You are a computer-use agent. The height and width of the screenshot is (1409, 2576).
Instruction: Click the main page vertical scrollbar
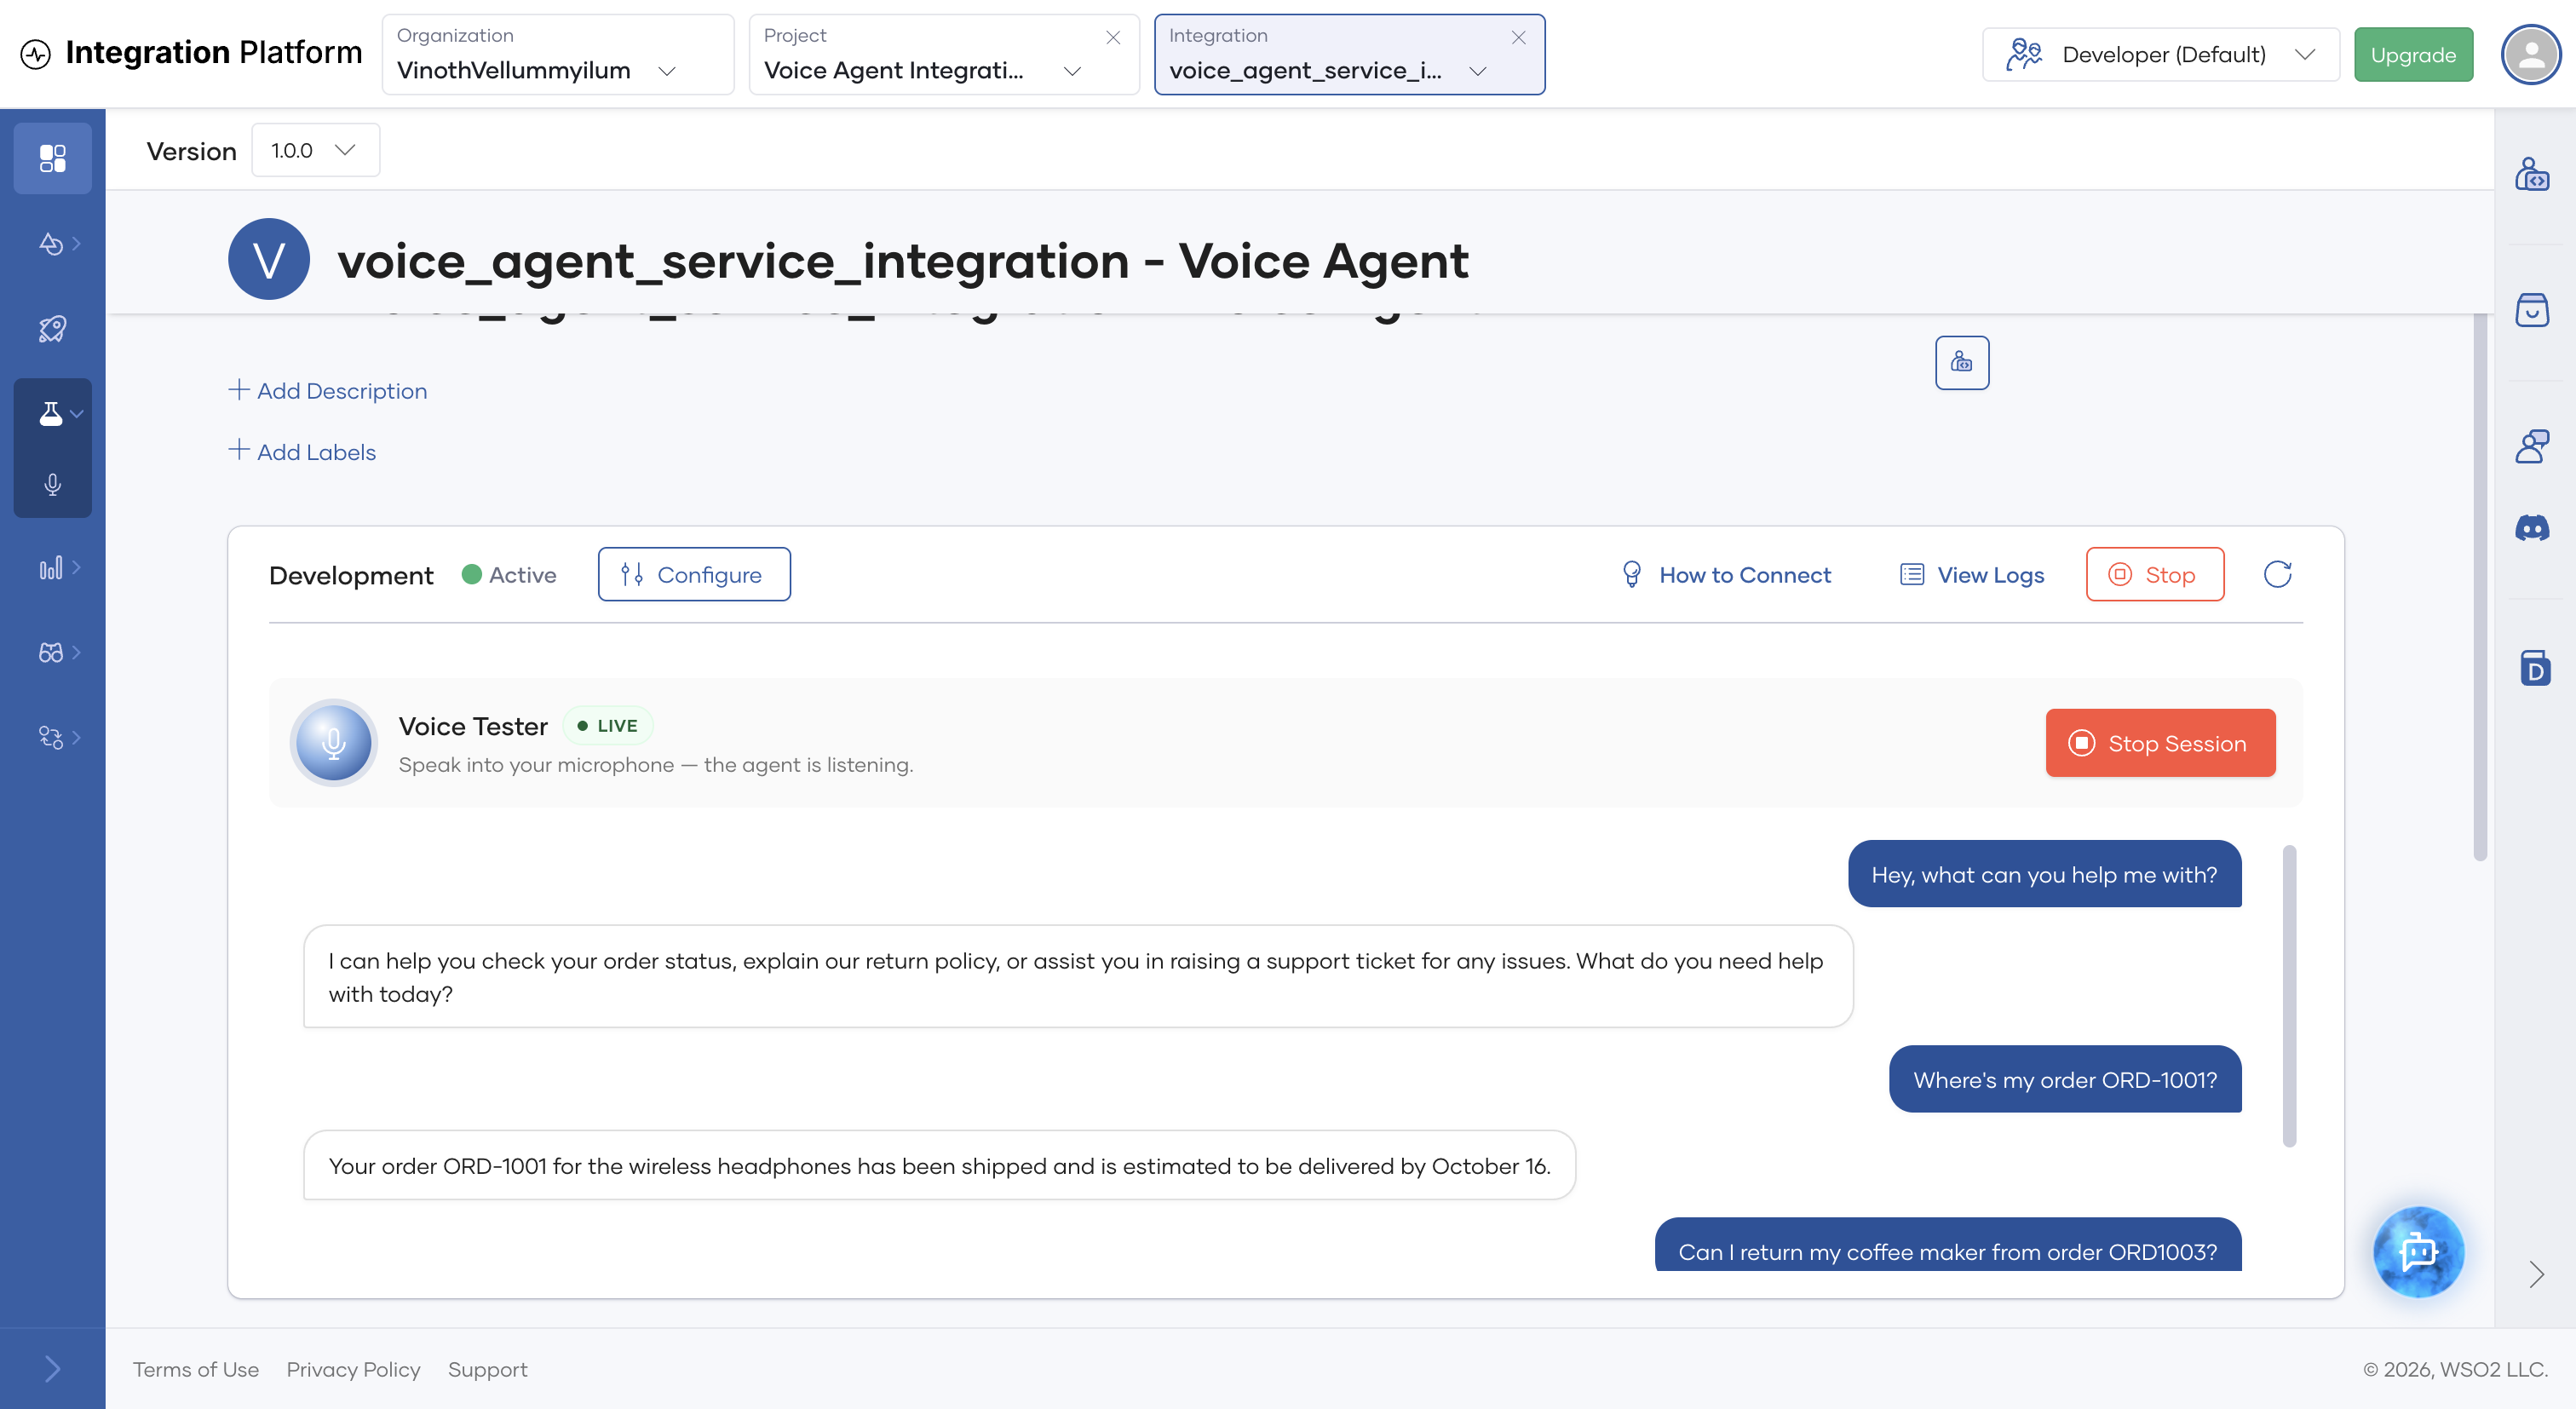click(2480, 586)
